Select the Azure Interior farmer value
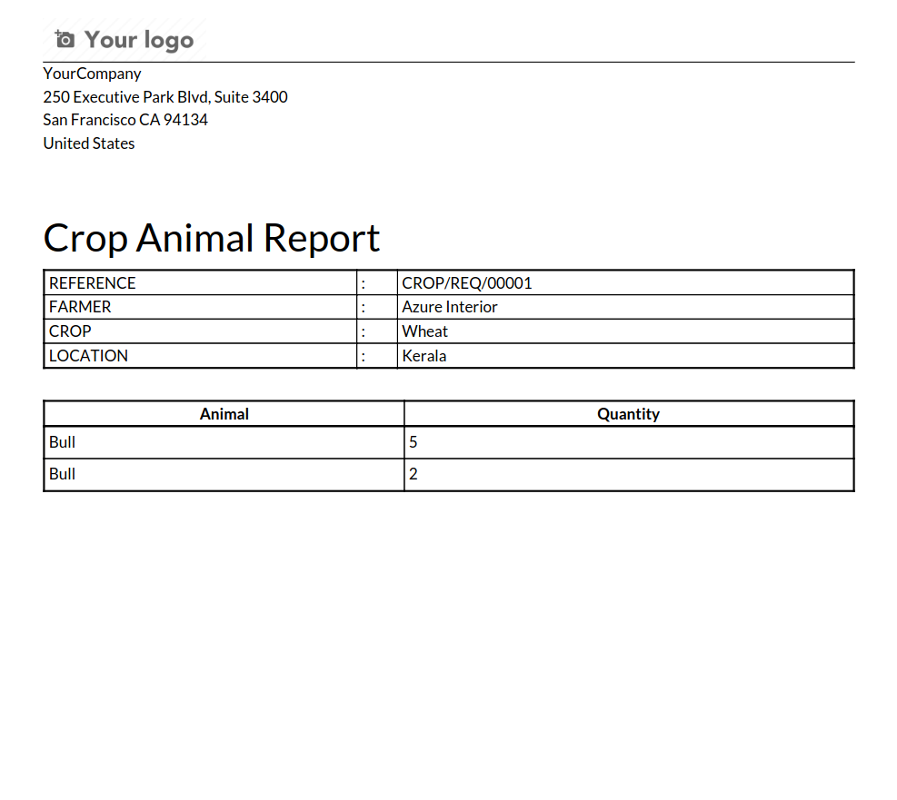 450,307
